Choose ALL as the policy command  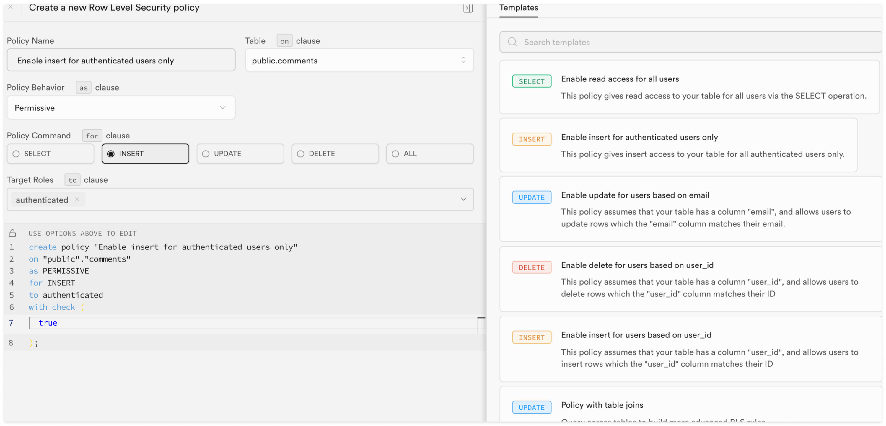pyautogui.click(x=430, y=154)
